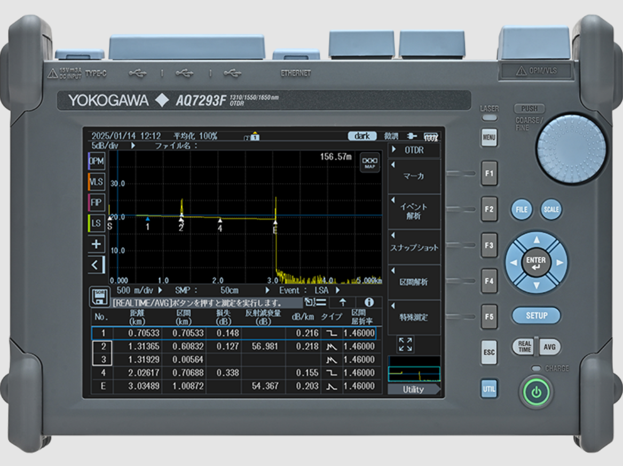Click the battery 100% status icon

click(x=431, y=136)
